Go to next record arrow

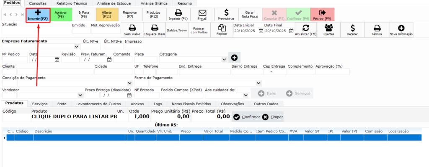(16, 15)
